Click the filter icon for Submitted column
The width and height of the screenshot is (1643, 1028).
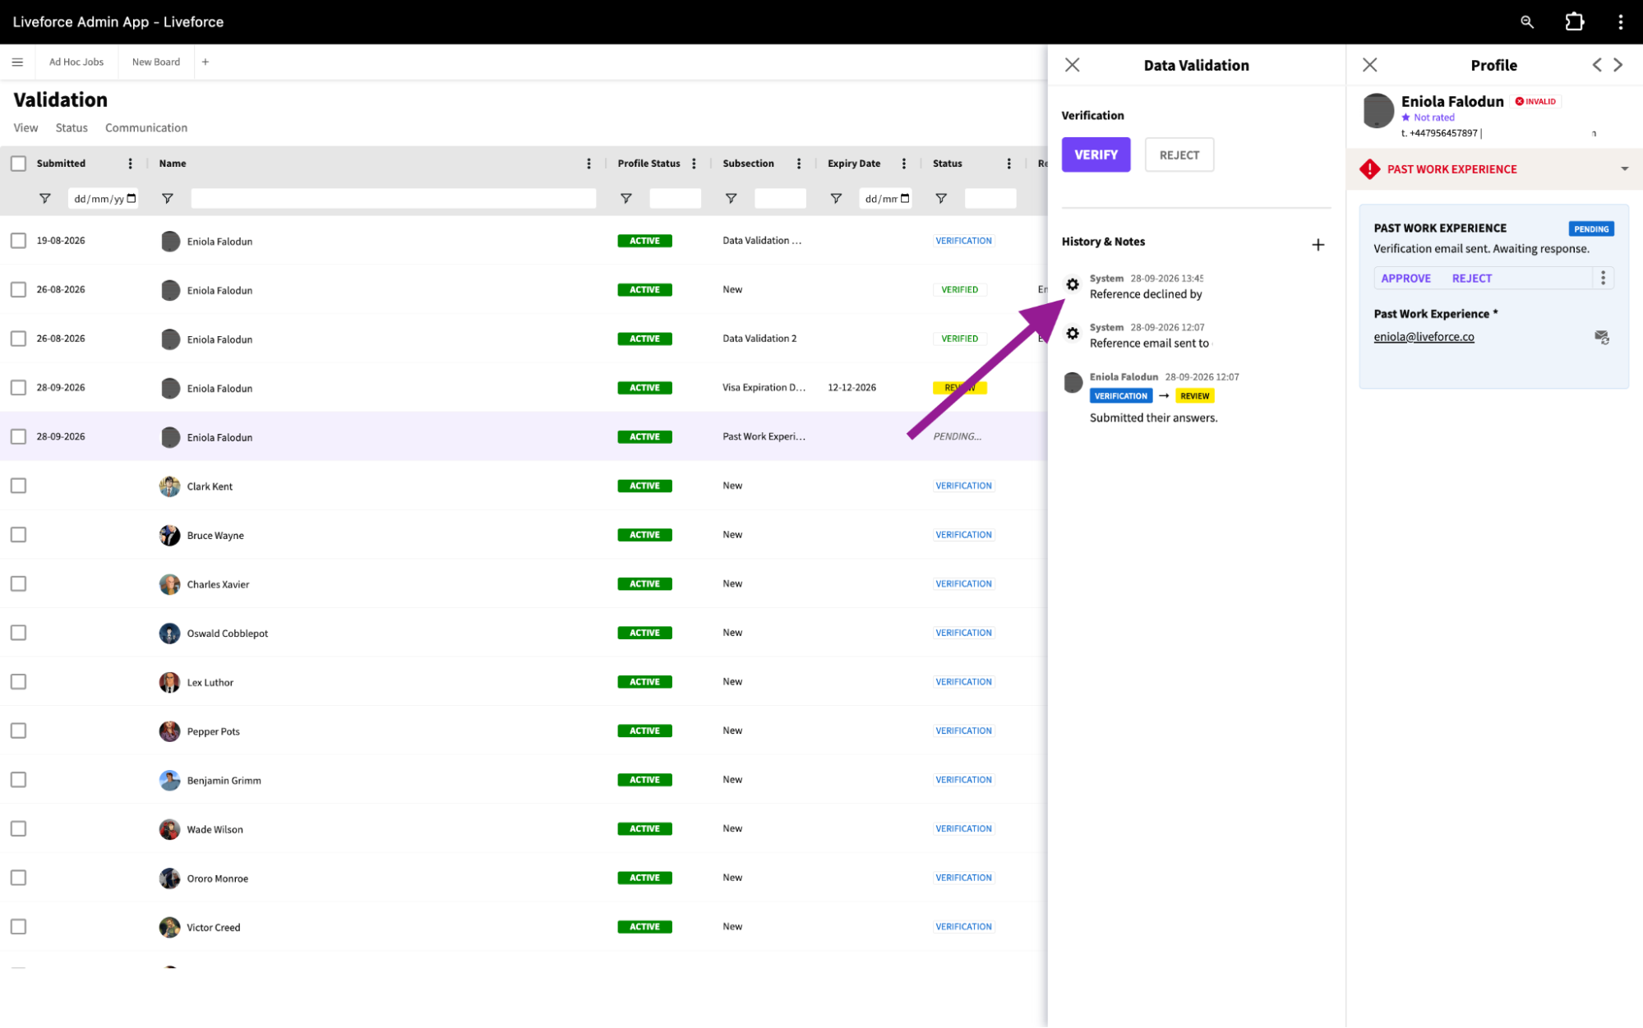(45, 198)
